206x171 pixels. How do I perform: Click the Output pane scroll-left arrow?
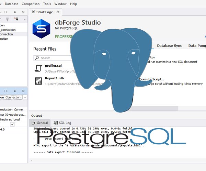pyautogui.click(x=31, y=161)
